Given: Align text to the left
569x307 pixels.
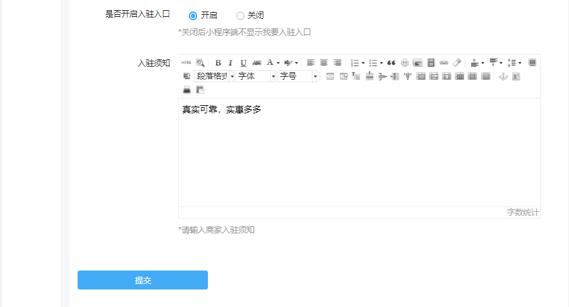Looking at the screenshot, I should click(310, 63).
